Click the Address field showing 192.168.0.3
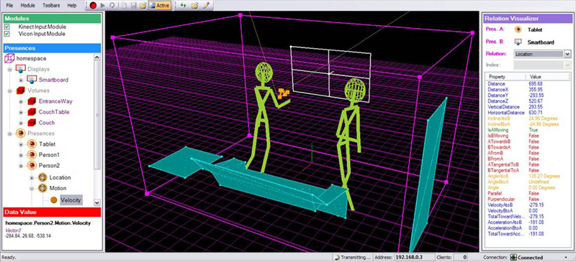 click(415, 257)
